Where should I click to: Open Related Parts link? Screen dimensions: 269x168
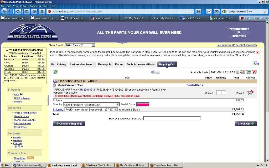point(195,85)
